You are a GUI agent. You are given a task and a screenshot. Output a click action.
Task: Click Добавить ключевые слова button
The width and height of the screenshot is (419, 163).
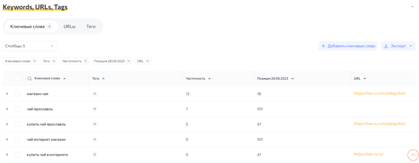pos(348,46)
